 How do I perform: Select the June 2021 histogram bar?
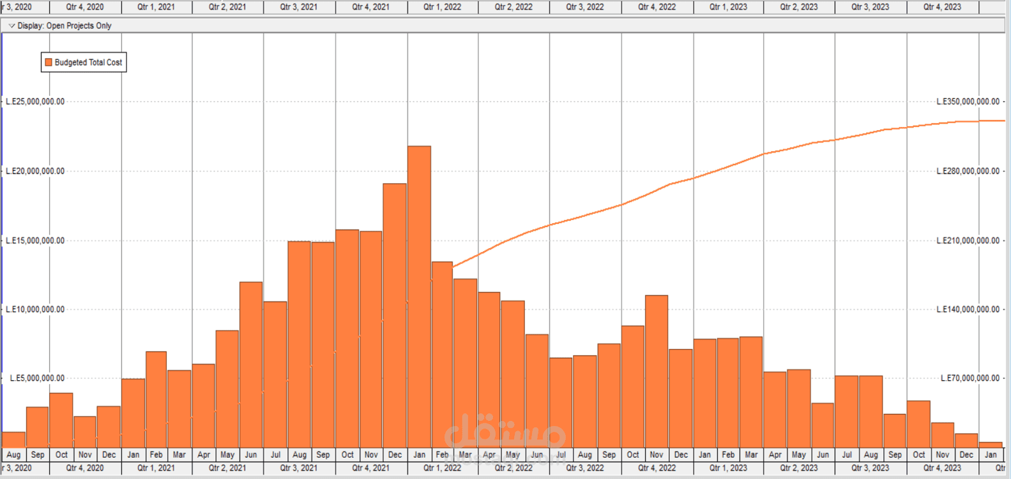pos(251,364)
